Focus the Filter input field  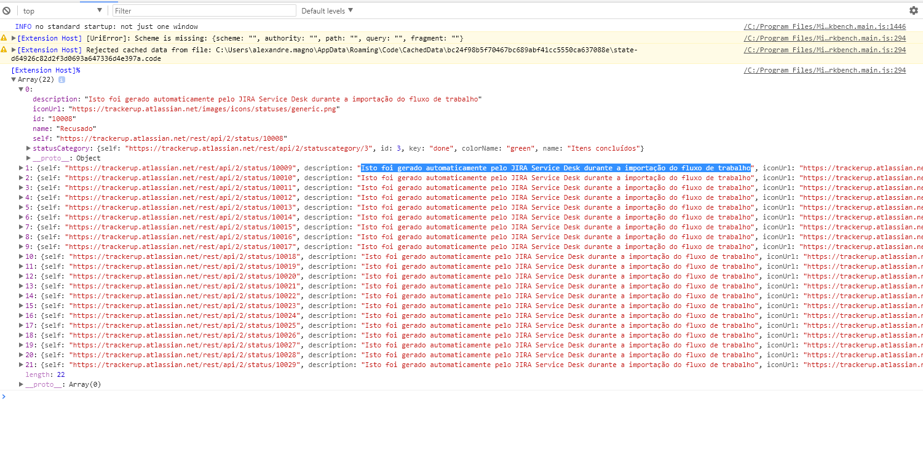204,10
